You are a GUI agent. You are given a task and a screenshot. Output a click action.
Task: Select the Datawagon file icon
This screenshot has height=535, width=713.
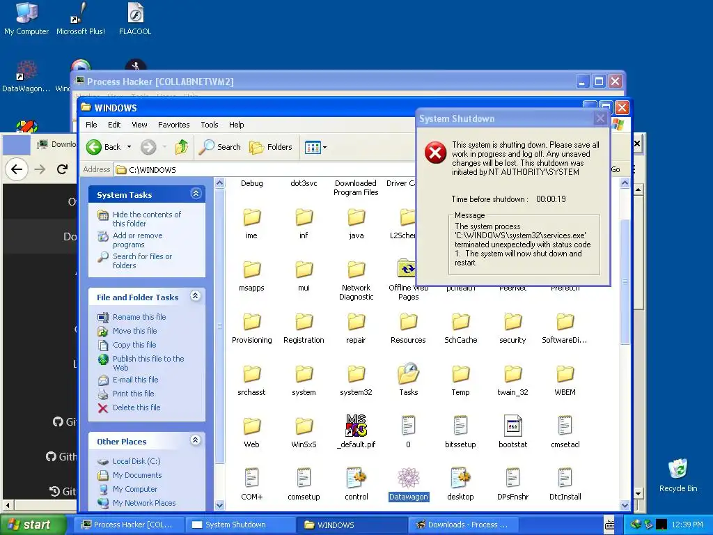(408, 478)
